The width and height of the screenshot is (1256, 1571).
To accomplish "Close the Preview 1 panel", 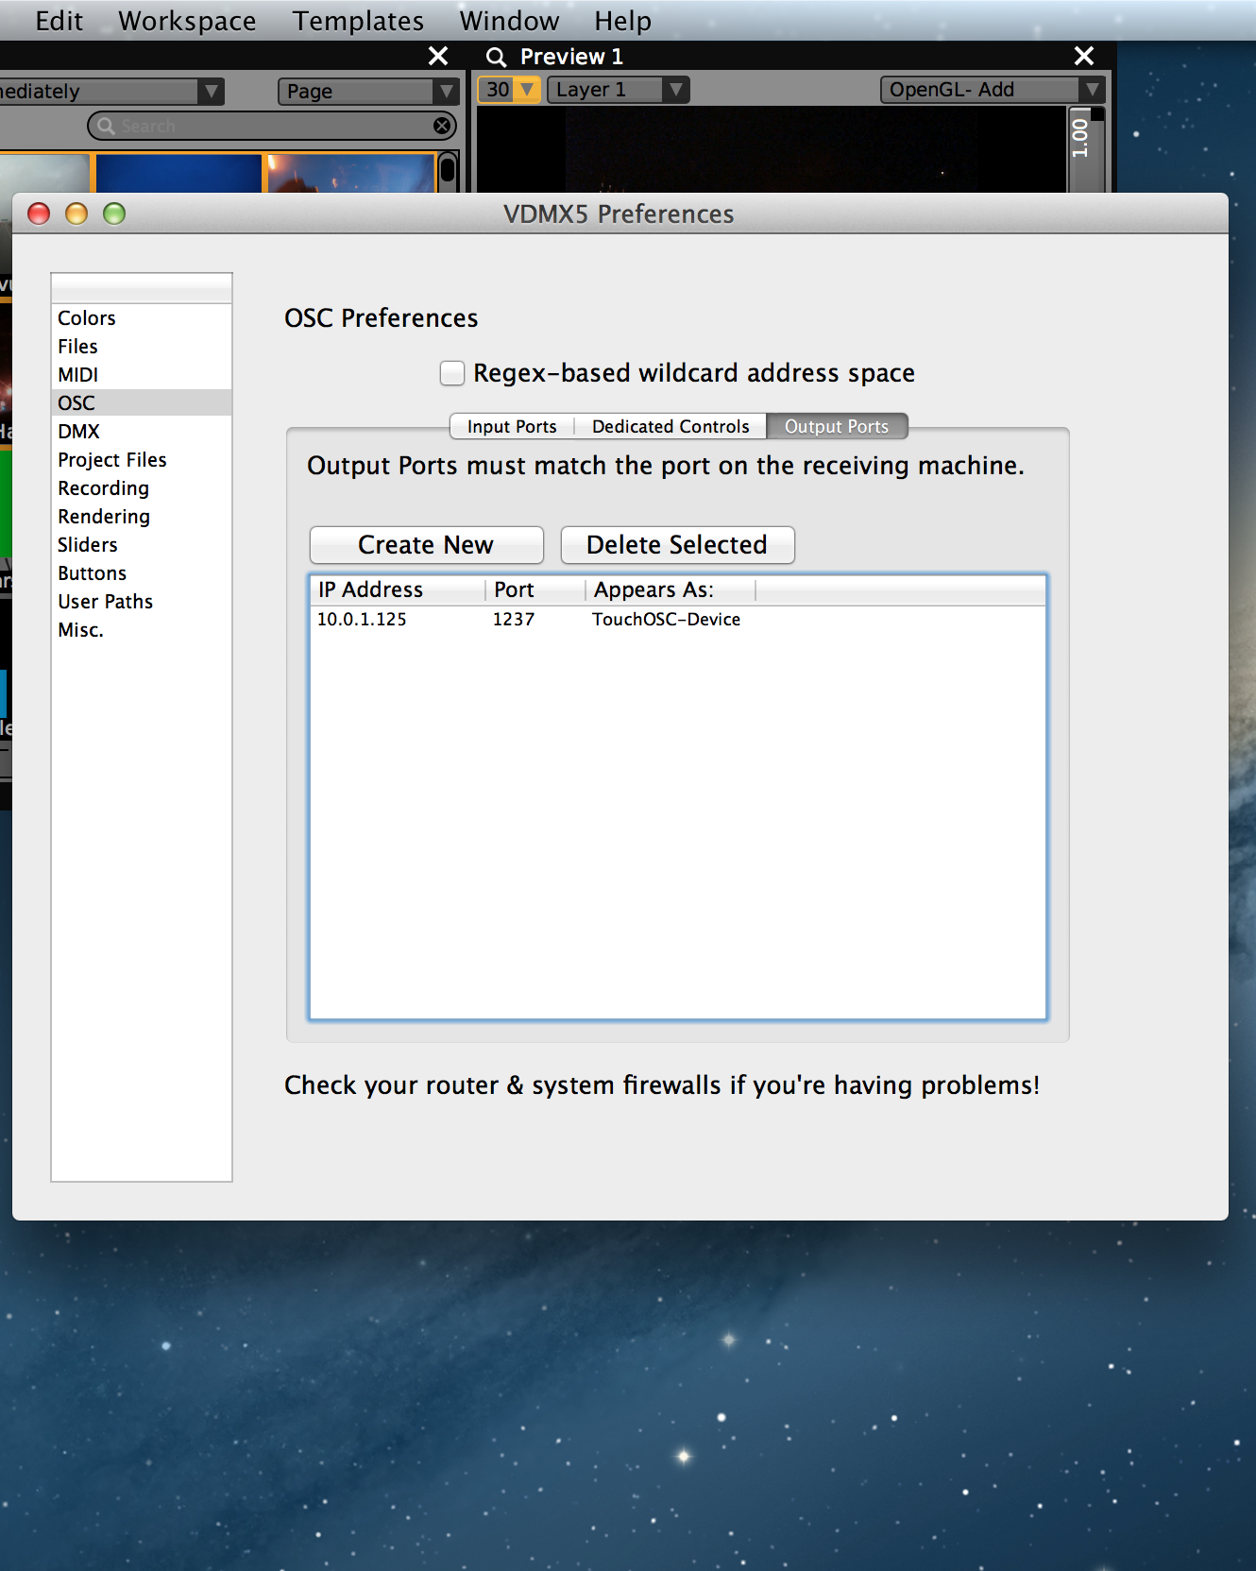I will click(x=1084, y=56).
